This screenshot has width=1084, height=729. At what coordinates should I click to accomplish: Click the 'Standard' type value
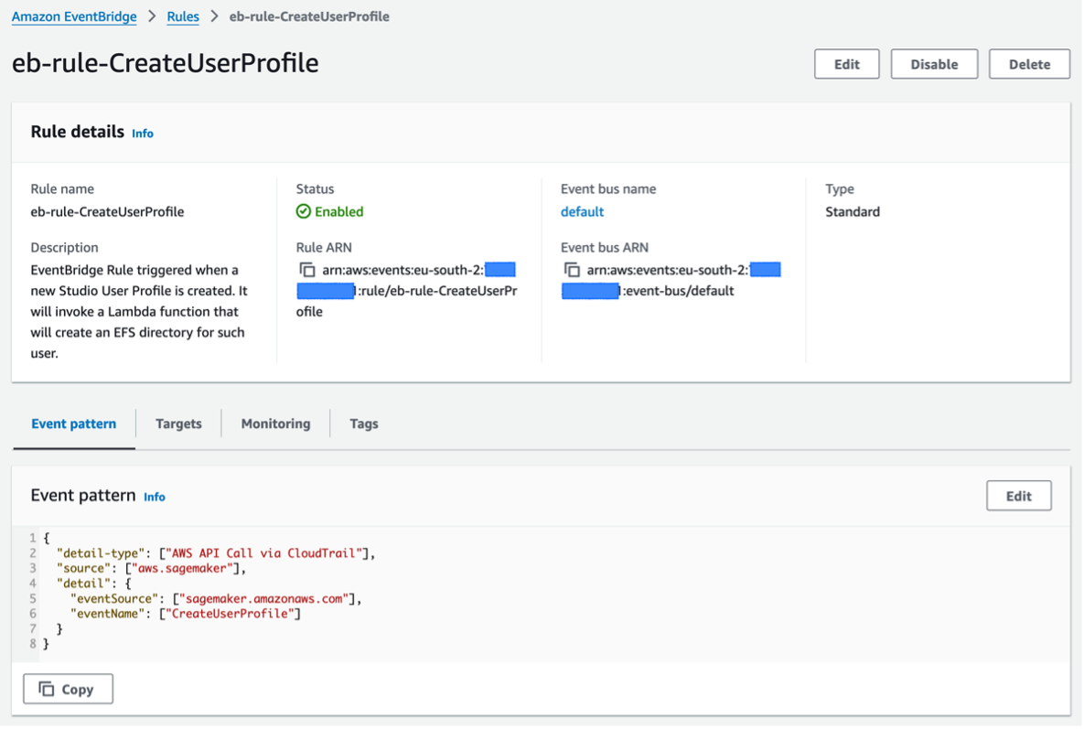[853, 211]
